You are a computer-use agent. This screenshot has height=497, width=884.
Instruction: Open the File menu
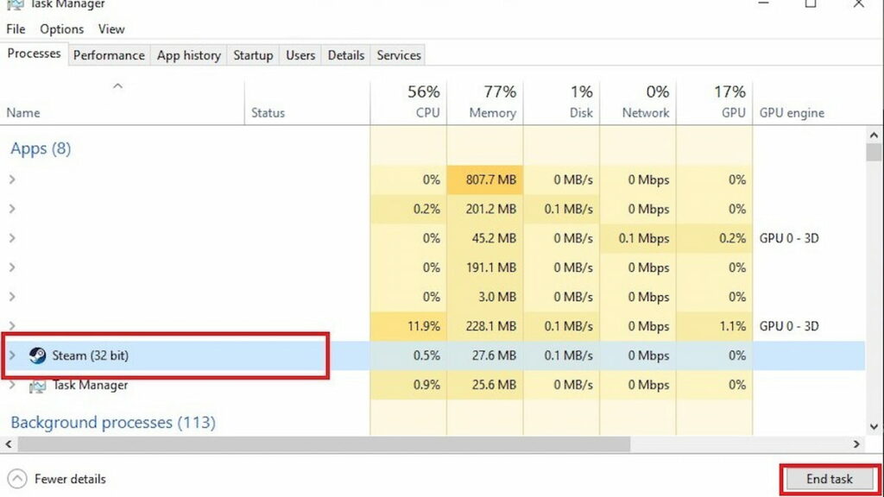point(16,29)
